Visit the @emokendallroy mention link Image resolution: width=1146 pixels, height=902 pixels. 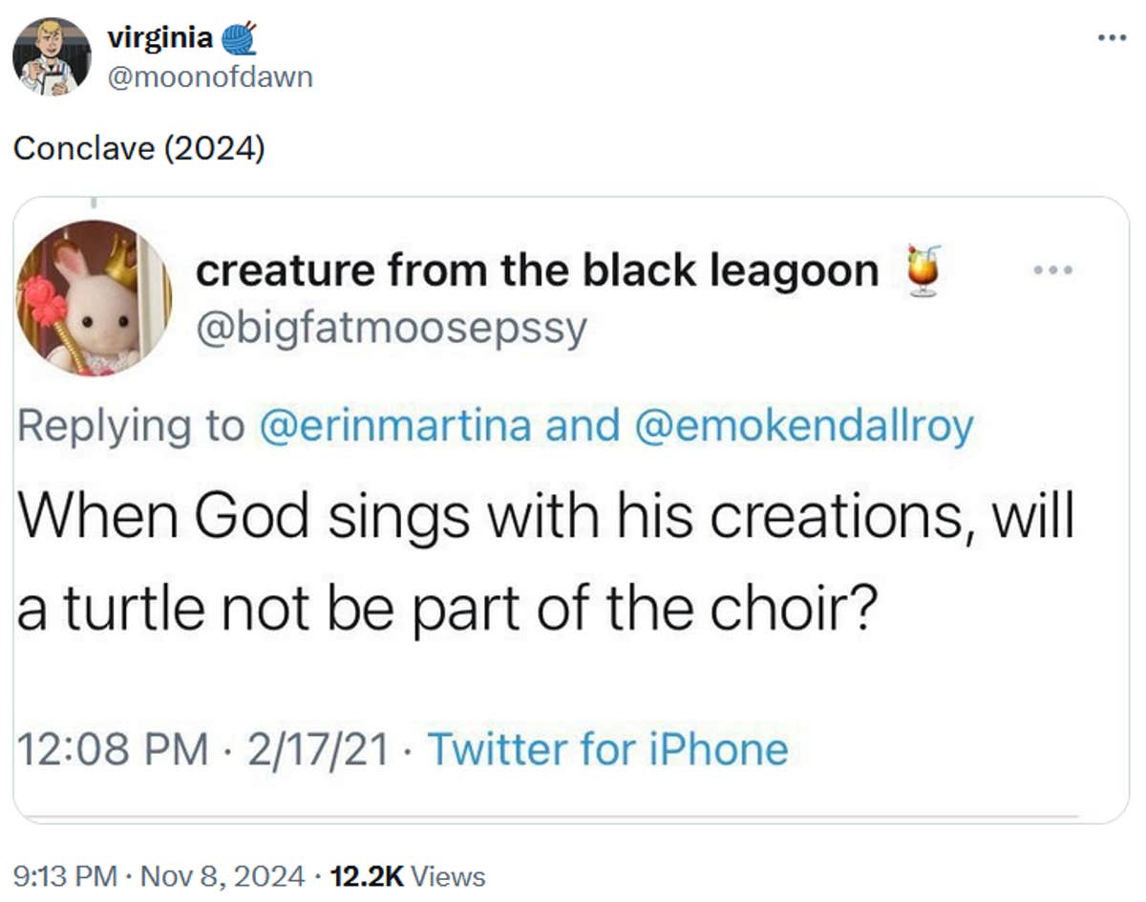pyautogui.click(x=803, y=425)
